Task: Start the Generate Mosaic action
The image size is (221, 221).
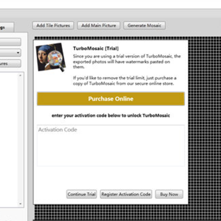Action: pos(144,26)
